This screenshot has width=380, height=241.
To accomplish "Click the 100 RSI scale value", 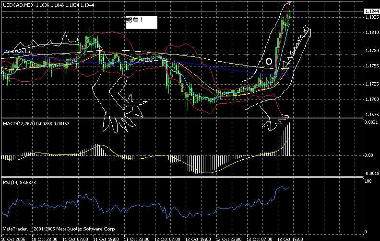I will coord(368,181).
